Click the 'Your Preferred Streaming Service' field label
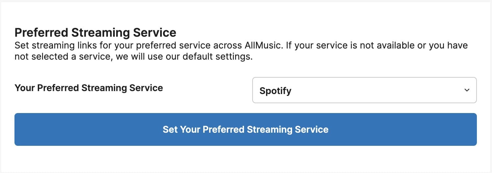The width and height of the screenshot is (492, 173). [x=89, y=88]
